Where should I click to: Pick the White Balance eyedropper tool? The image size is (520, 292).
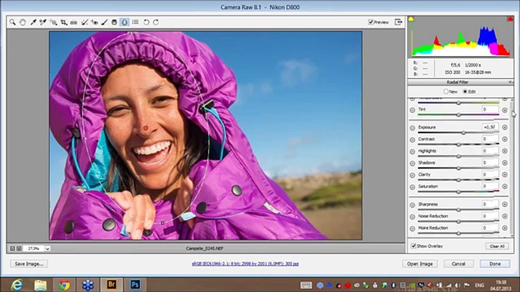coord(33,22)
